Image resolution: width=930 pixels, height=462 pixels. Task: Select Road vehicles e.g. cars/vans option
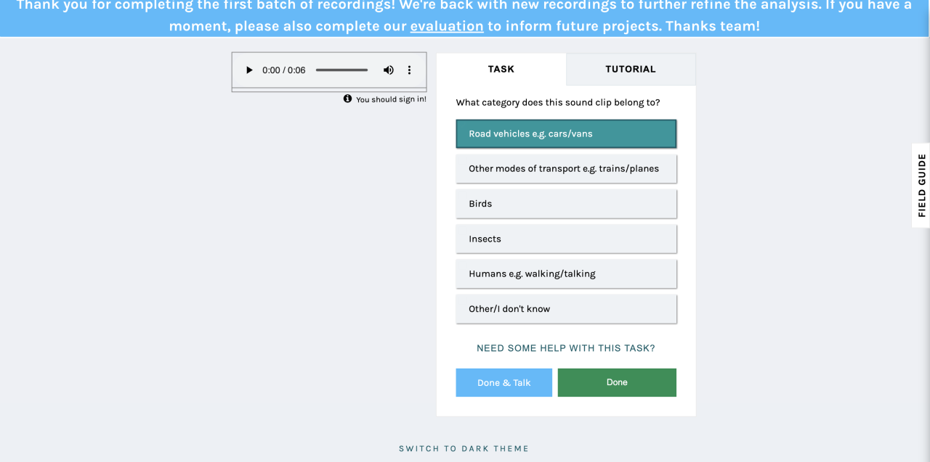tap(566, 133)
